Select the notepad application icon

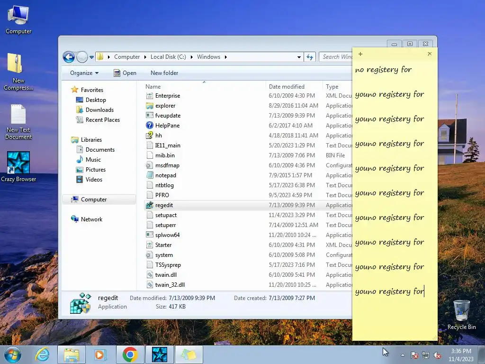coord(150,175)
